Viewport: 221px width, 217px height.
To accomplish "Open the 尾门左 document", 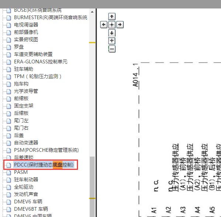I will [21, 120].
